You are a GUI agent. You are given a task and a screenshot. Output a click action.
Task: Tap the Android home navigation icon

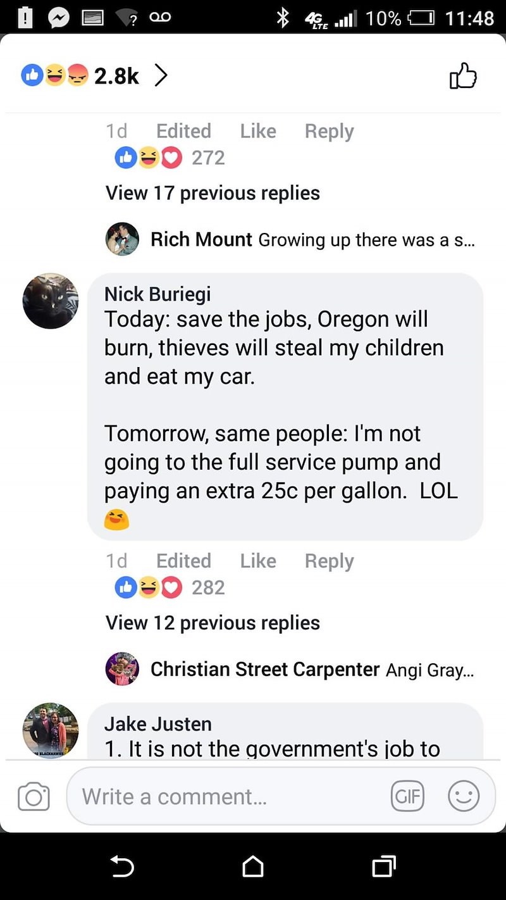[253, 866]
